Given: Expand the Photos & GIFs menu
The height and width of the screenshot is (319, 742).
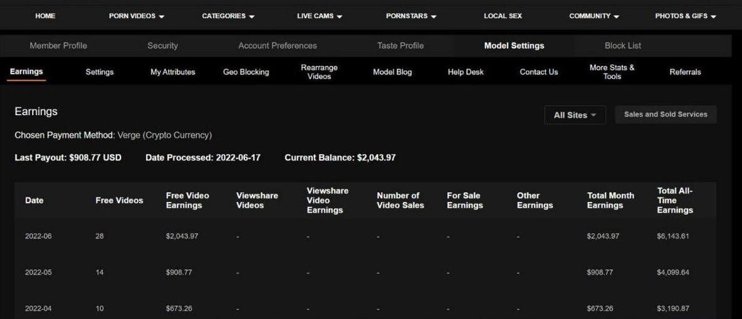Looking at the screenshot, I should [x=685, y=16].
